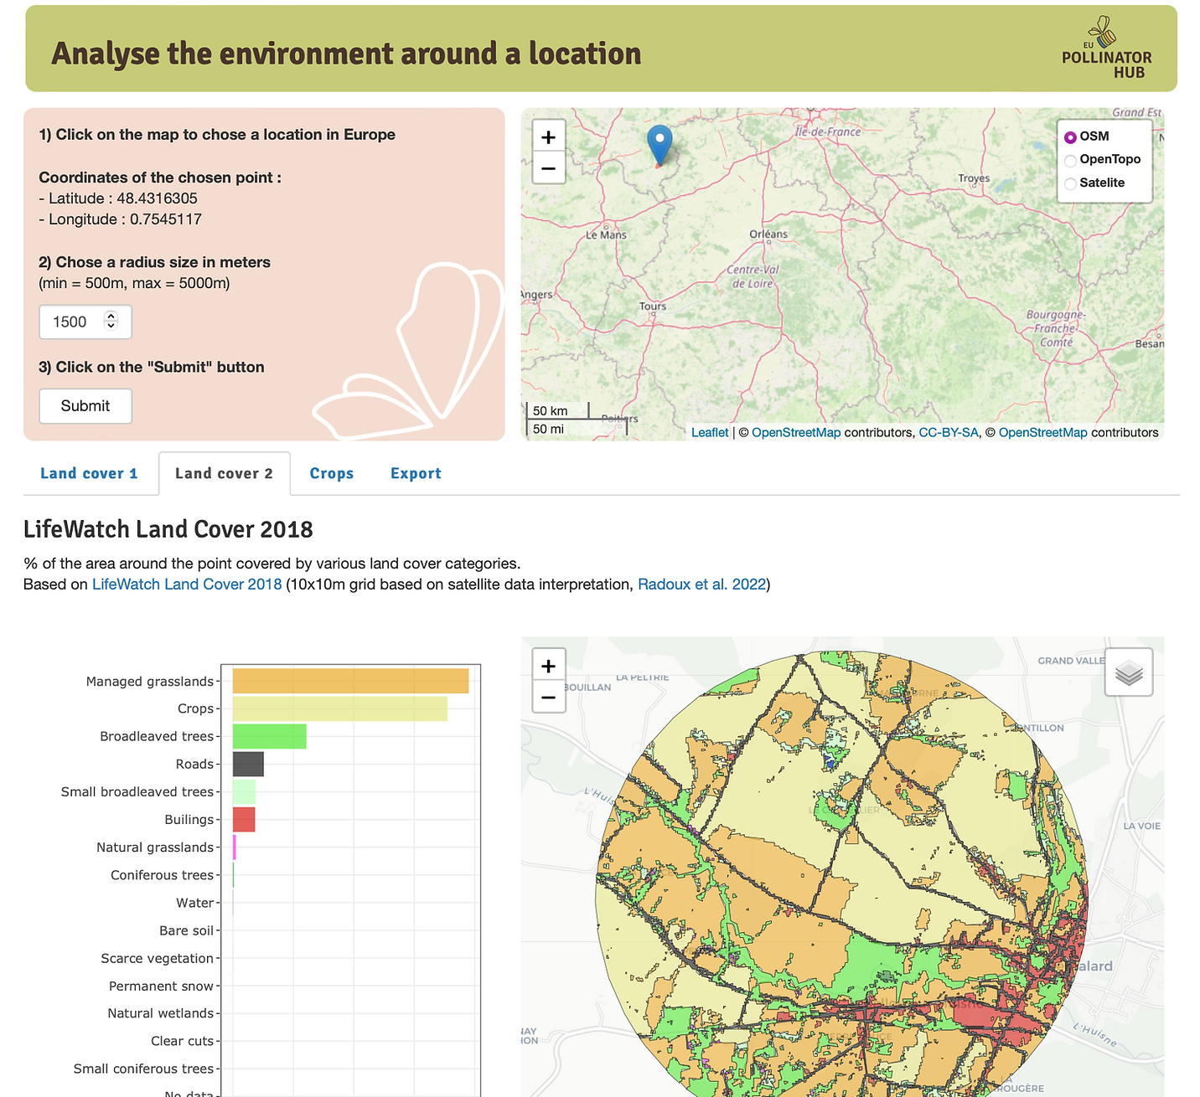Open the layers control on land cover map

tap(1129, 672)
